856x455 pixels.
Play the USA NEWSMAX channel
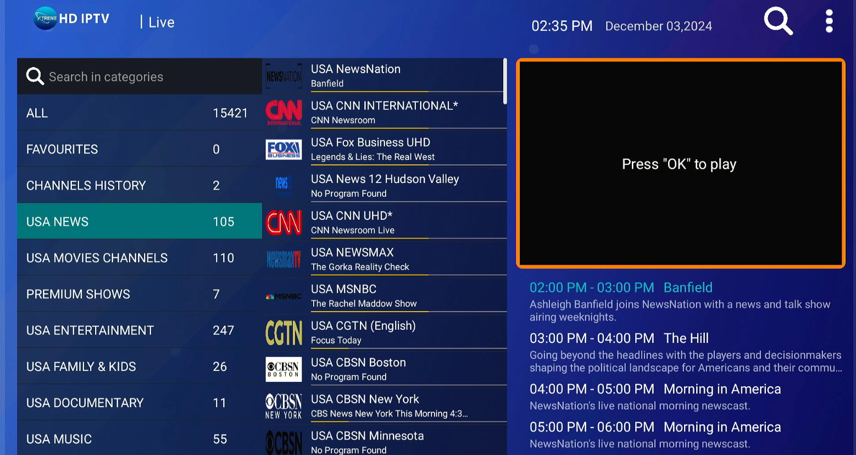pyautogui.click(x=385, y=259)
